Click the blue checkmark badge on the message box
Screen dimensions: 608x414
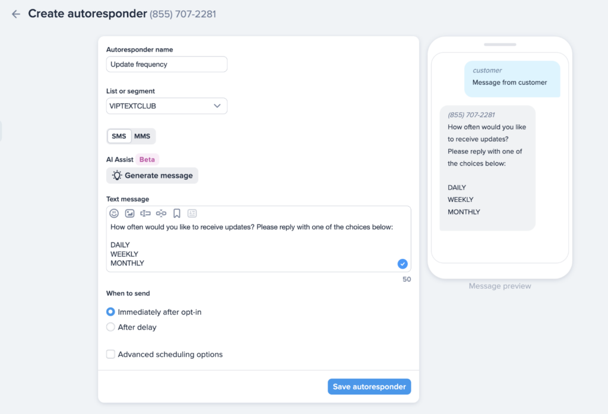point(403,264)
